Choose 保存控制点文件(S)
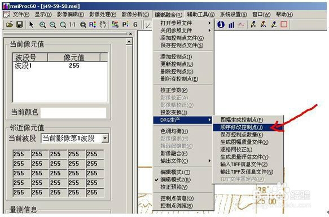 pyautogui.click(x=183, y=45)
